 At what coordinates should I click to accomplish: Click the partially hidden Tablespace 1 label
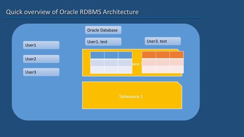click(x=137, y=64)
